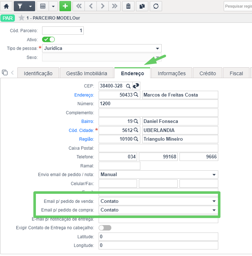Viewport: 252px width, 256px height.
Task: Edit the Telefone field showing 99168
Action: tap(158, 157)
